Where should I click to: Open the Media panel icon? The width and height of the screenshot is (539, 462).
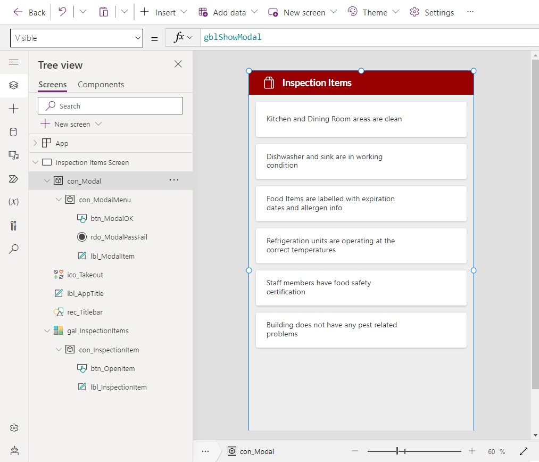tap(14, 155)
